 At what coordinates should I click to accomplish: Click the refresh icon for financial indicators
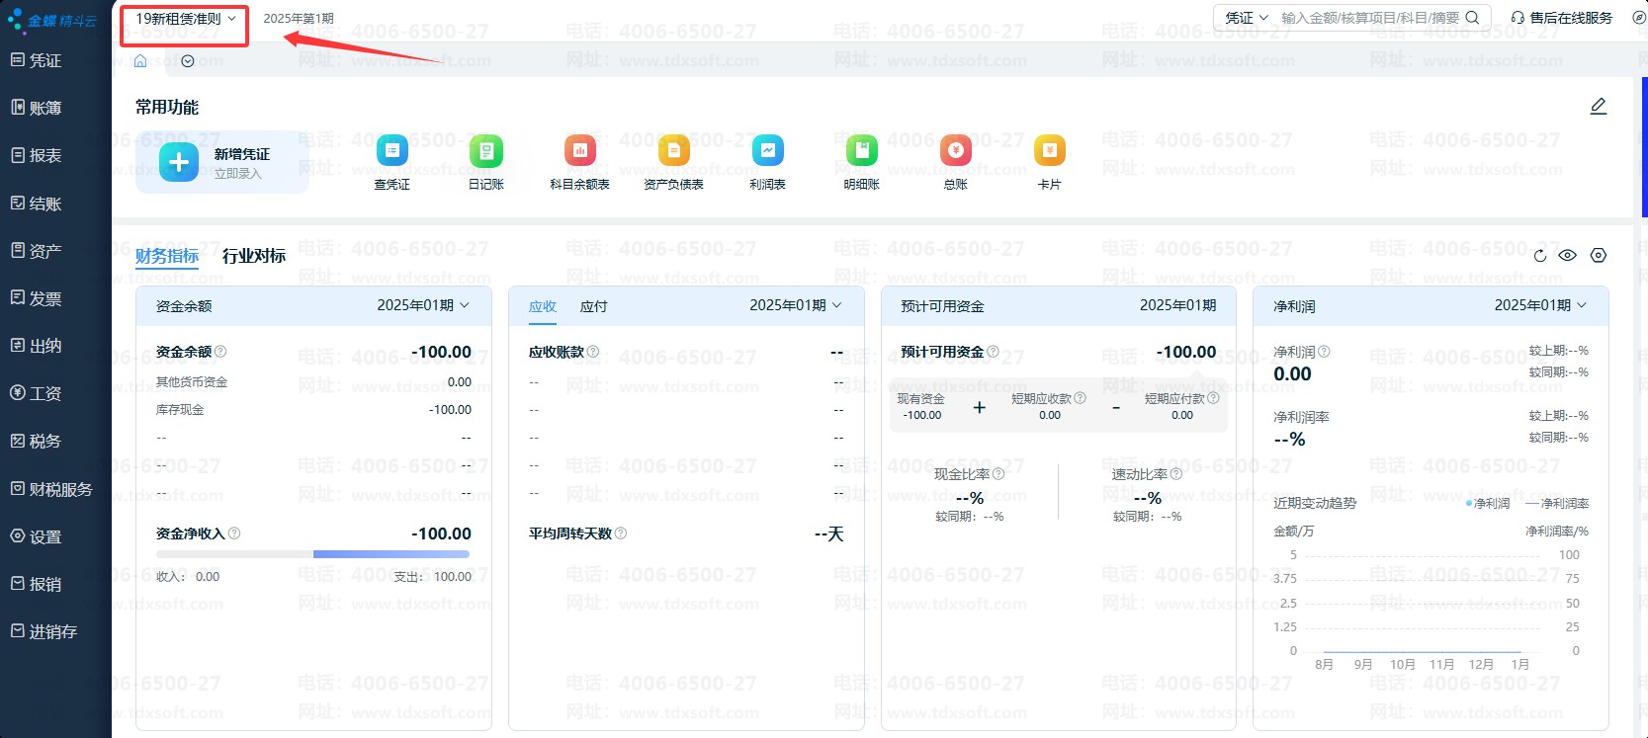tap(1539, 256)
